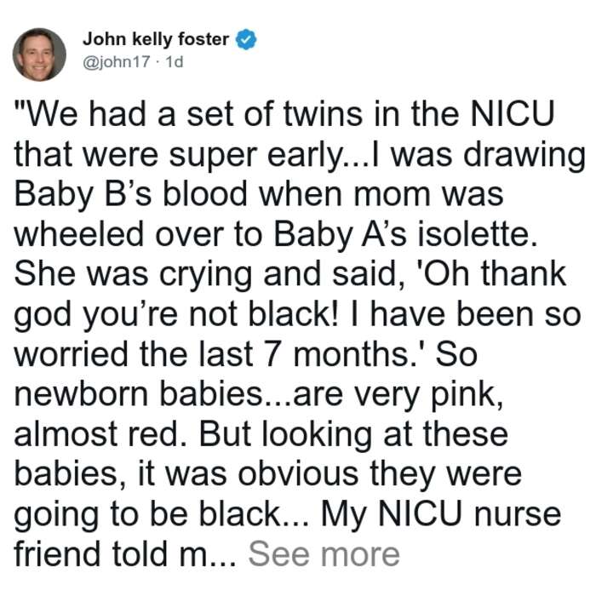This screenshot has height=596, width=596.
Task: Expand the tweet with See more
Action: pyautogui.click(x=324, y=554)
